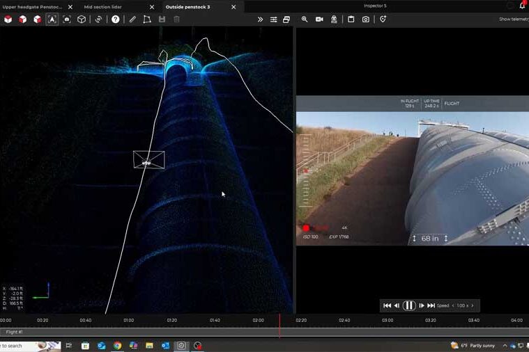Viewport: 529px width, 352px height.
Task: Click the FLIGHT label in video header
Action: tap(452, 104)
